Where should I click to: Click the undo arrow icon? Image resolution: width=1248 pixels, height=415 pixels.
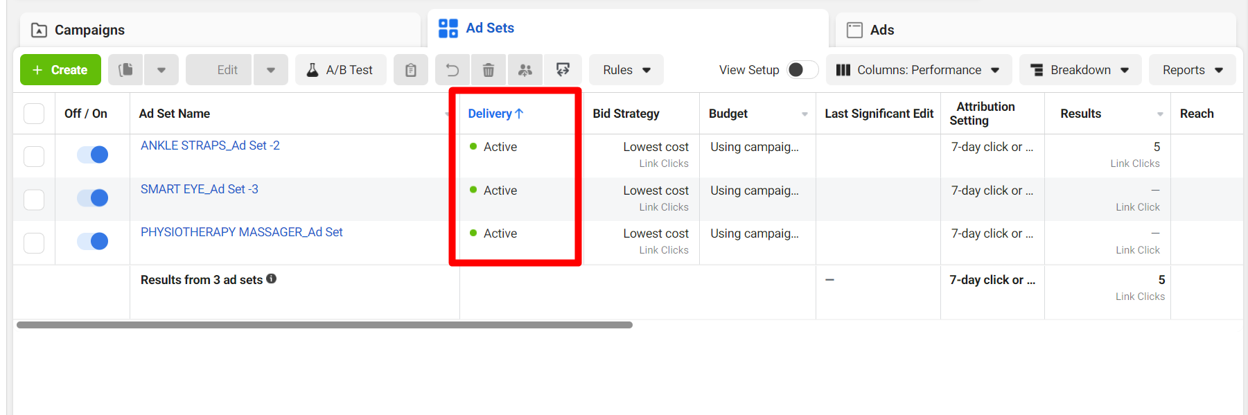[x=452, y=70]
